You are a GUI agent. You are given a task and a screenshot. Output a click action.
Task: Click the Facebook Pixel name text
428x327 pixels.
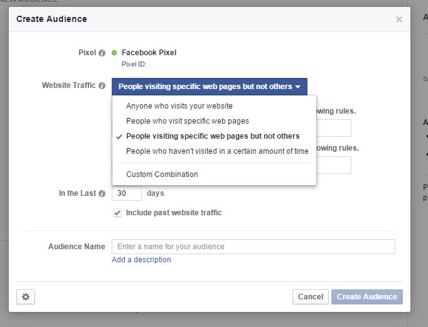(x=149, y=52)
